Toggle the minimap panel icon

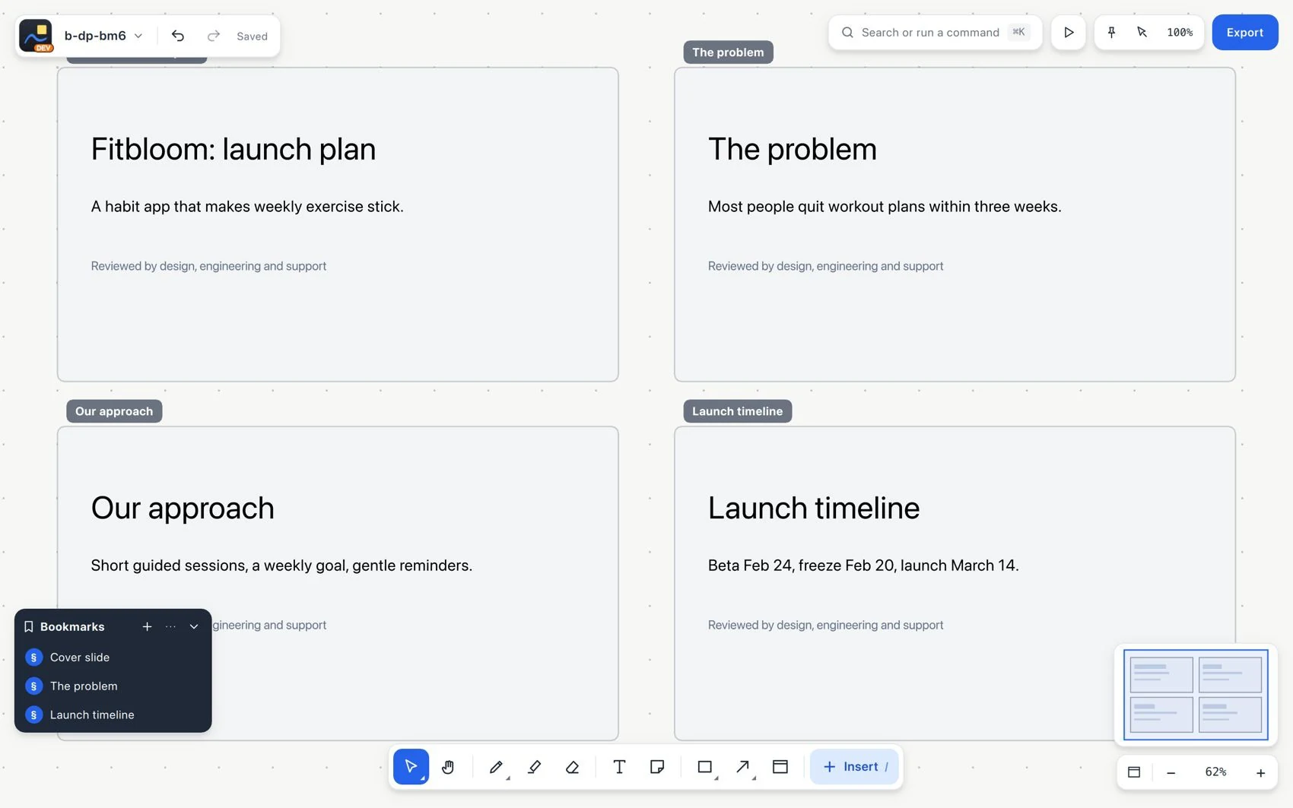tap(1133, 772)
